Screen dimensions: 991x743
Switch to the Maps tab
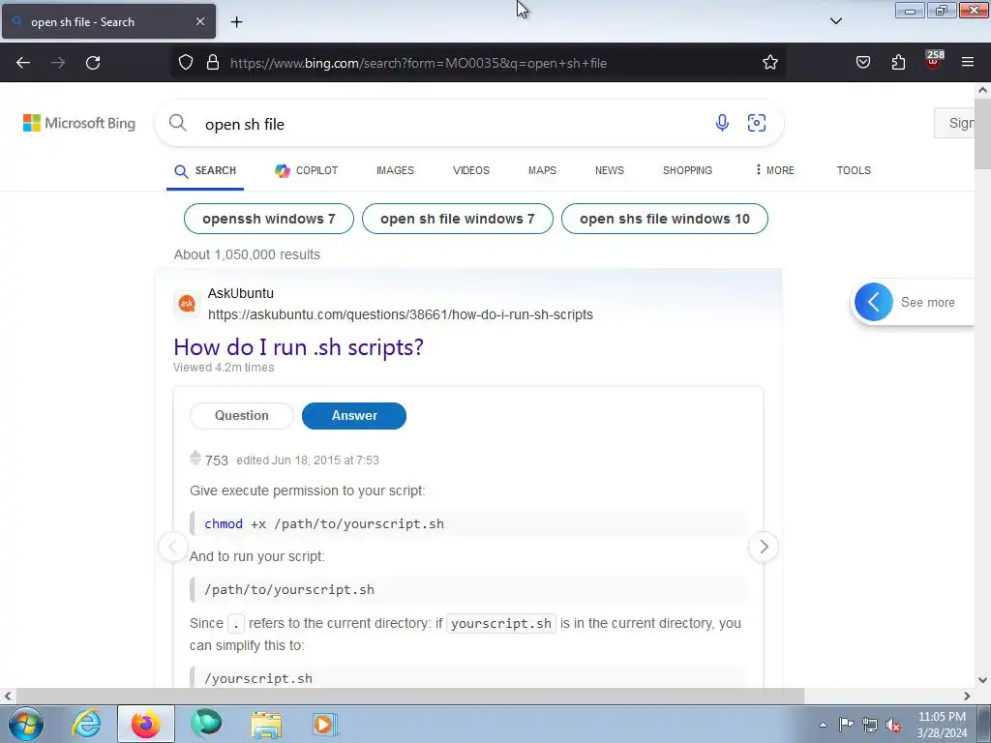tap(542, 170)
